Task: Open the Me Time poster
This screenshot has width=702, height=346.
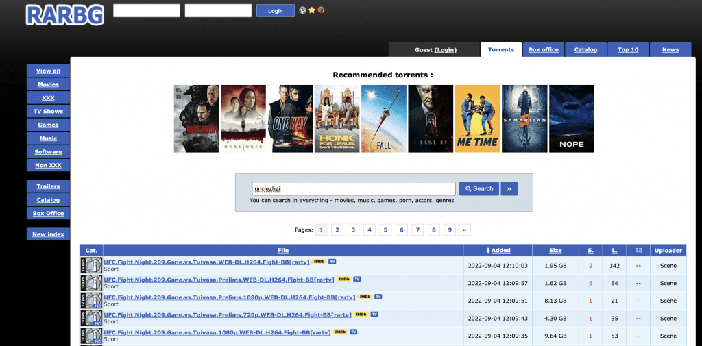Action: tap(478, 119)
